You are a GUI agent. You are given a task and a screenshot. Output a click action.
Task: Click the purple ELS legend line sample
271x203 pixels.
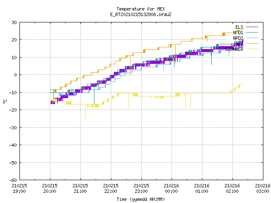click(252, 27)
